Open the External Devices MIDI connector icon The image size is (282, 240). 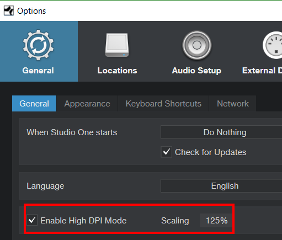[x=273, y=45]
